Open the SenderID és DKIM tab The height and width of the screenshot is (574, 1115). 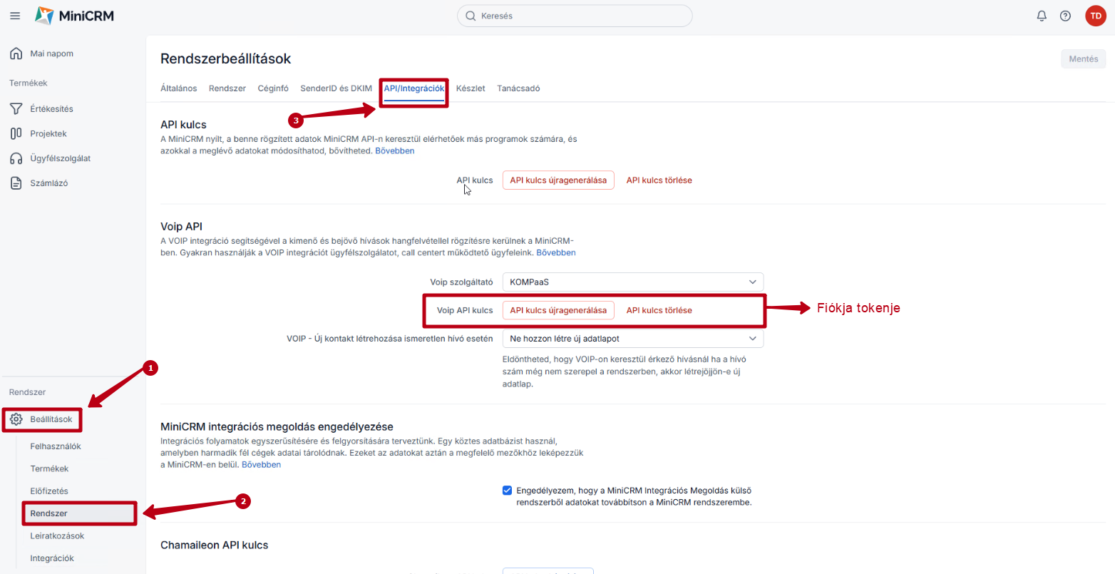pos(336,88)
